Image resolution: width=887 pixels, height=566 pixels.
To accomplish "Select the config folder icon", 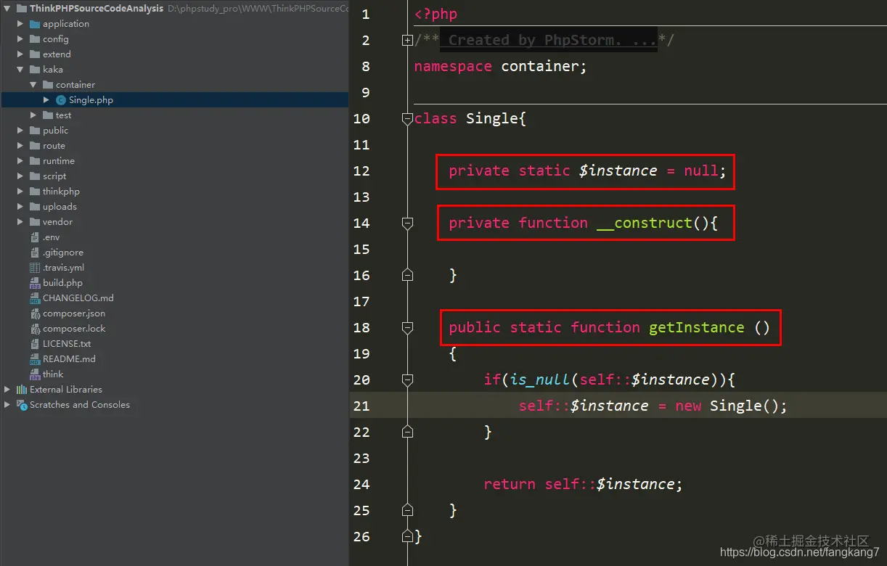I will 35,39.
